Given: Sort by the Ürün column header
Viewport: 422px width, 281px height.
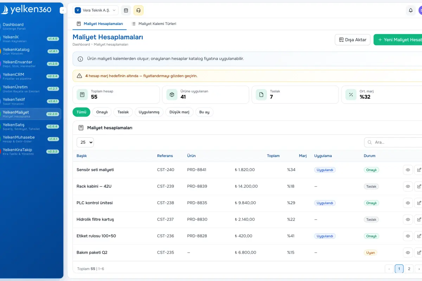Looking at the screenshot, I should point(191,156).
